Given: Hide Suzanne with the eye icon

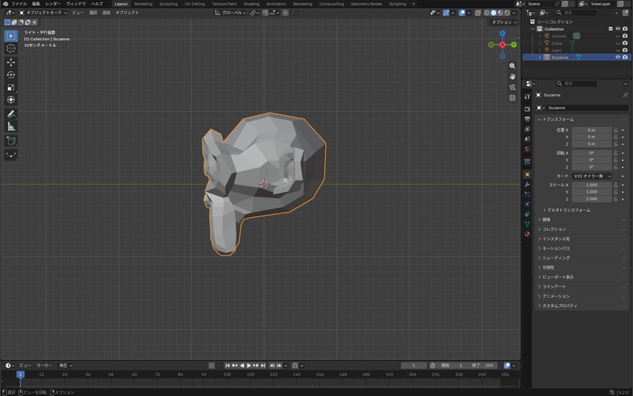Looking at the screenshot, I should click(618, 57).
